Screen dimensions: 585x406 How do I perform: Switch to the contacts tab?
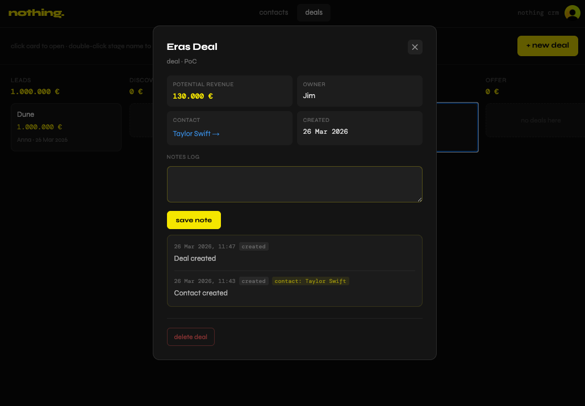[x=273, y=12]
